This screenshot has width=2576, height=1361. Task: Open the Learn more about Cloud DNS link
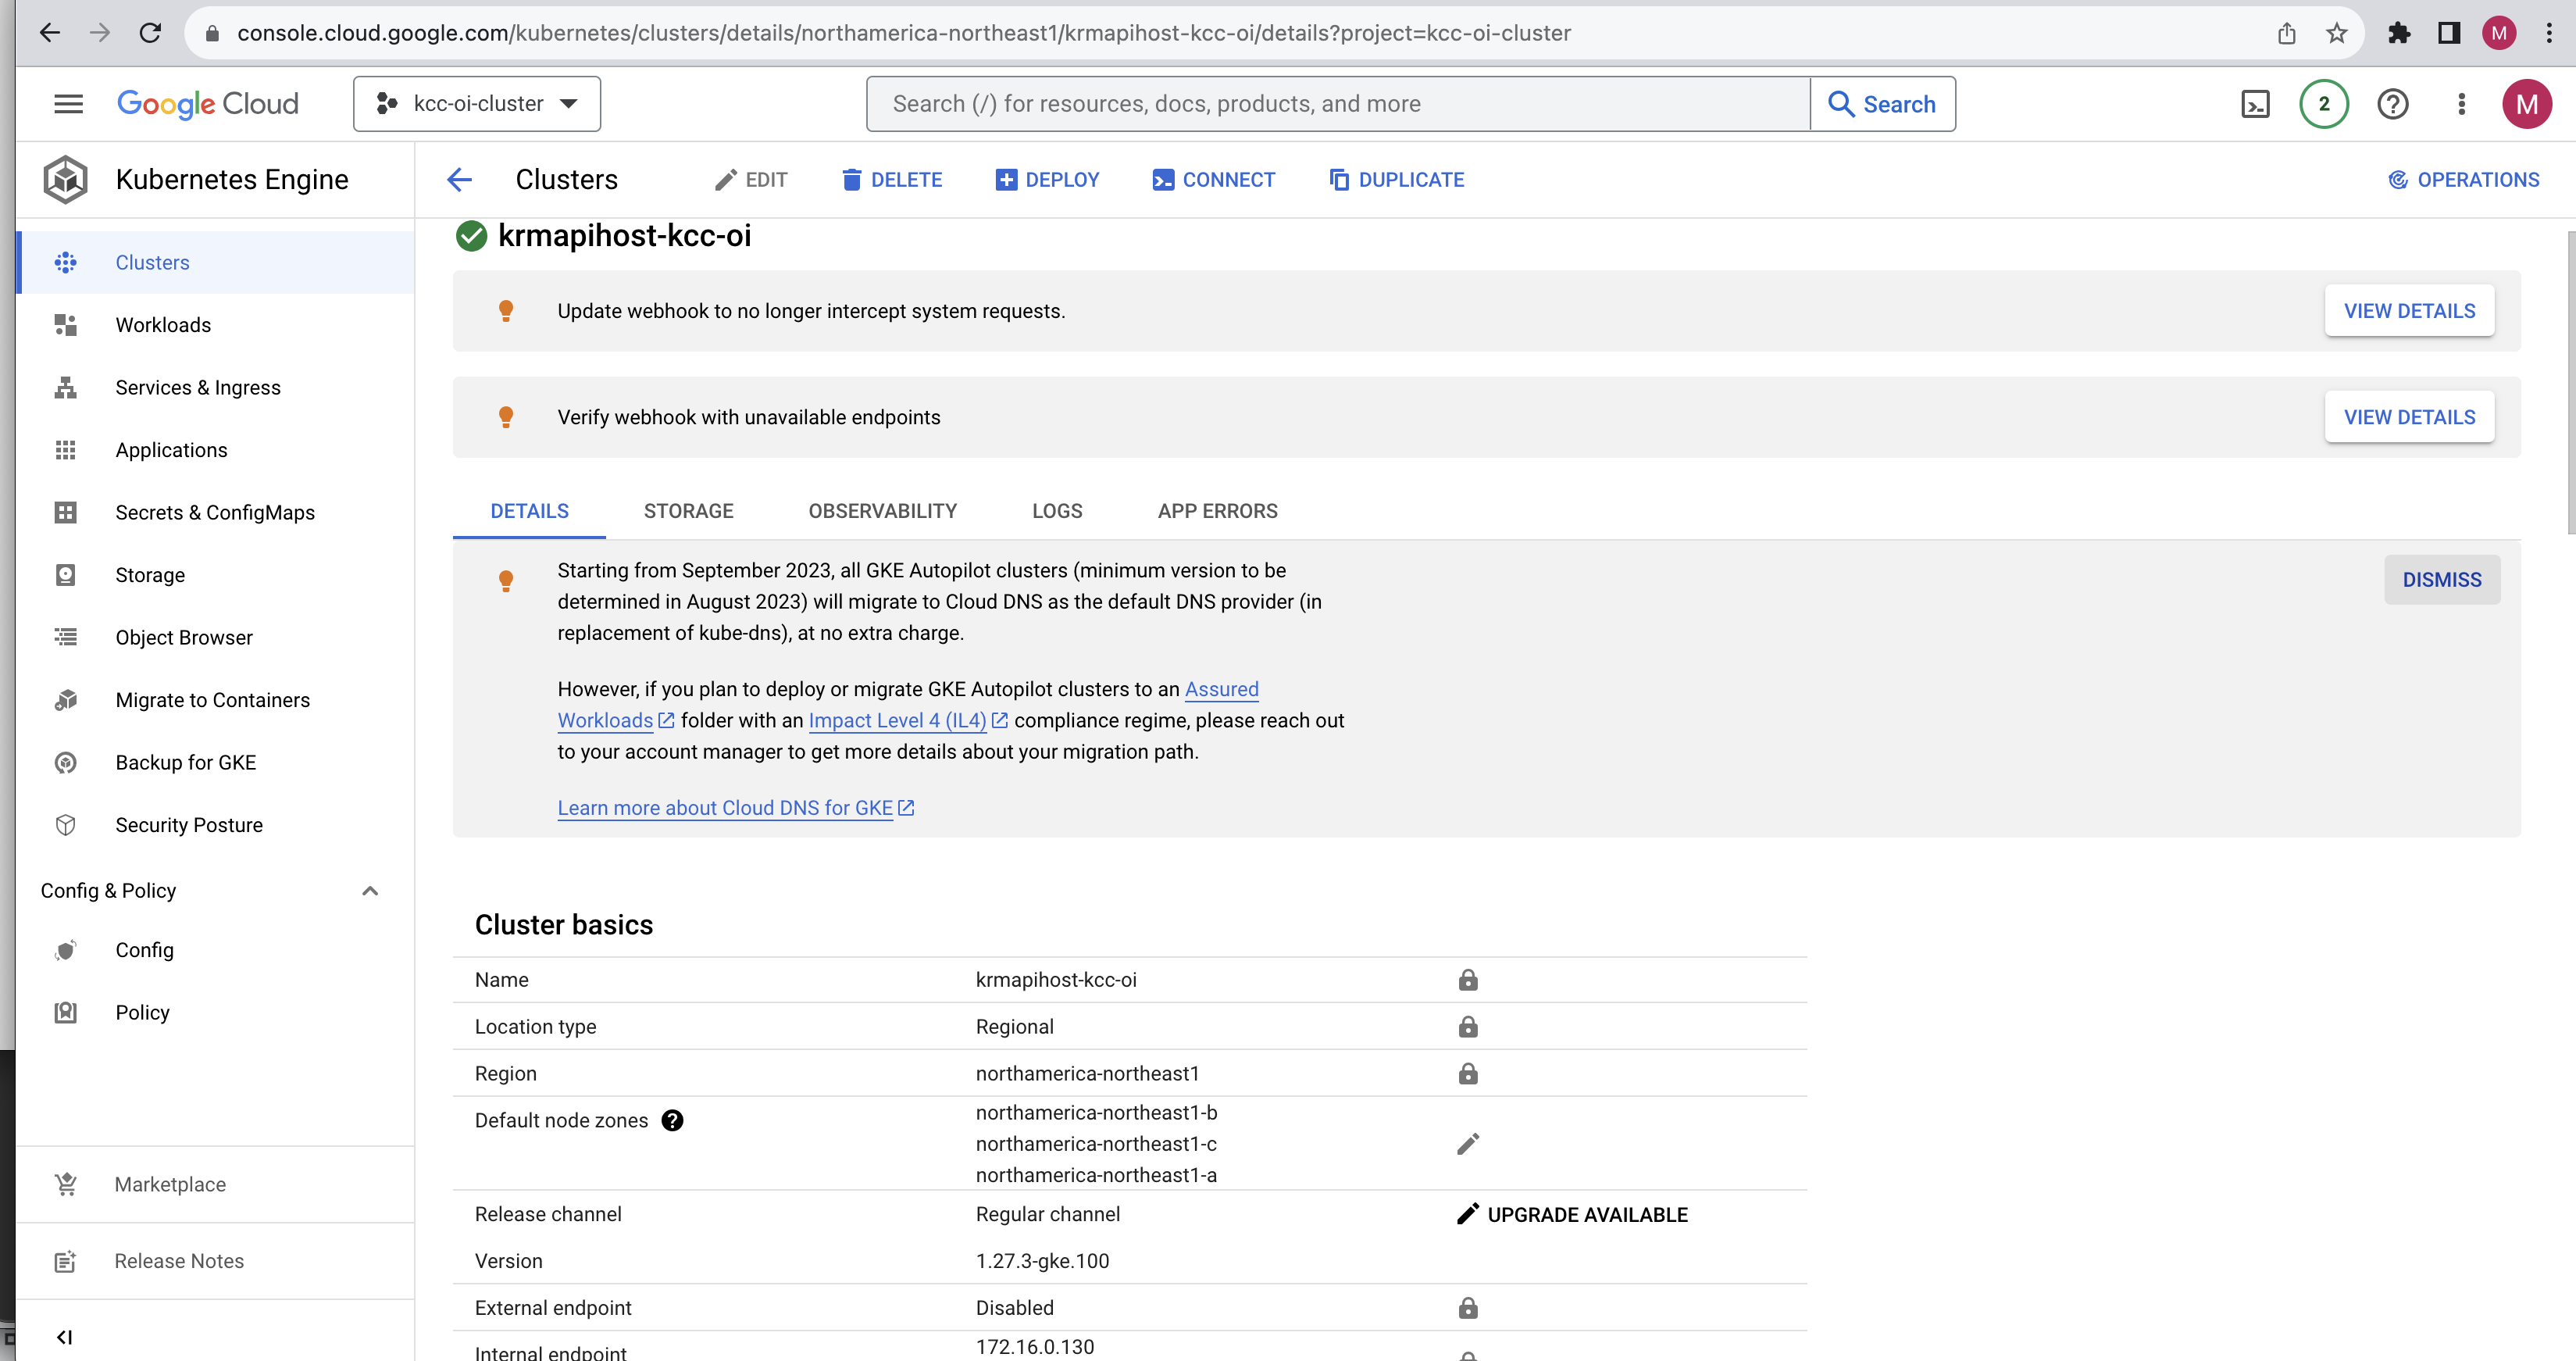pos(726,807)
